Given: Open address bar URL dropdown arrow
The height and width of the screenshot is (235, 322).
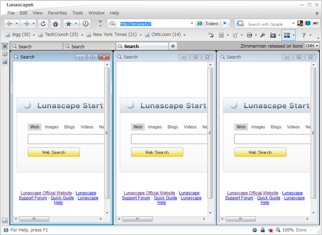Looking at the screenshot, I should (x=192, y=23).
